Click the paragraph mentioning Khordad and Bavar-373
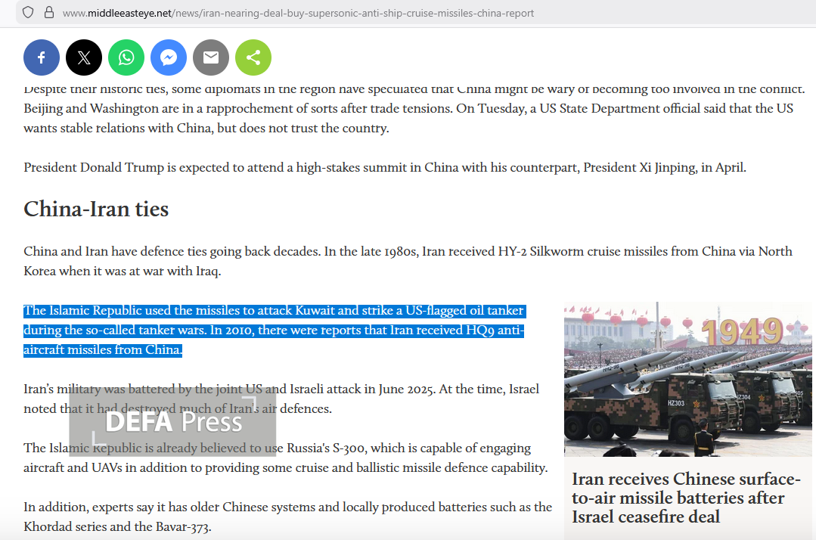 click(x=288, y=517)
